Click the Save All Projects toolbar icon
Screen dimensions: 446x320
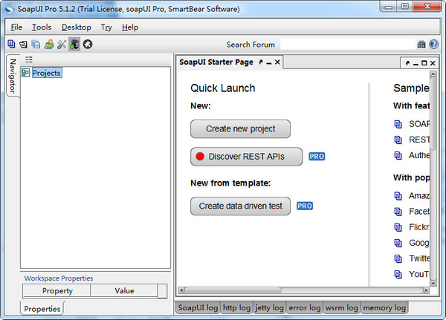(36, 44)
